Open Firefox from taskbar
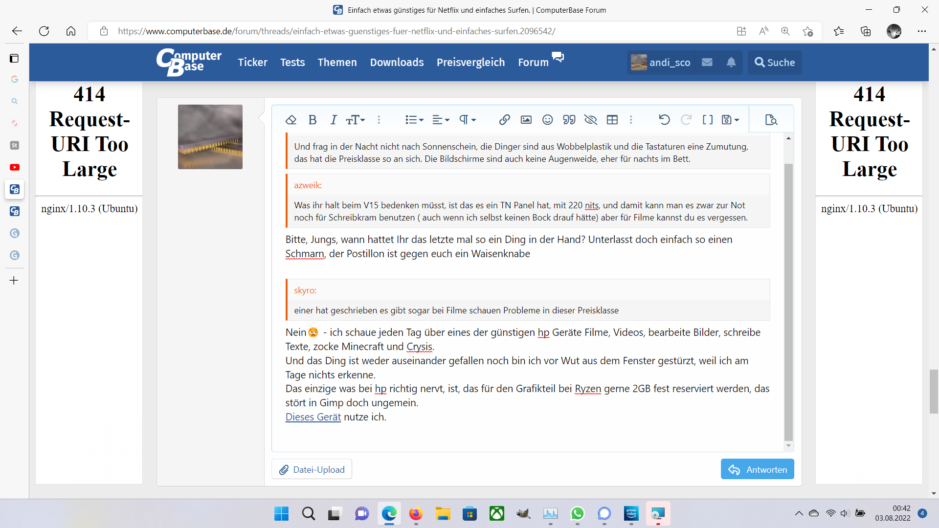The image size is (939, 528). (416, 514)
